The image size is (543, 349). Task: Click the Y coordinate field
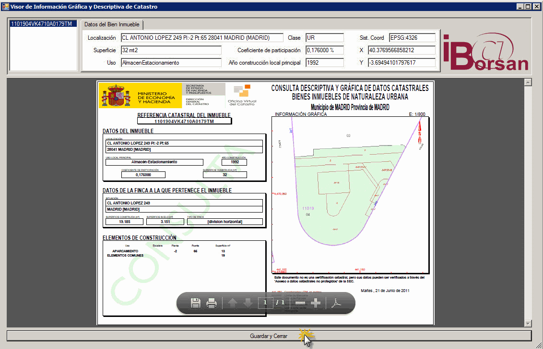coord(401,63)
